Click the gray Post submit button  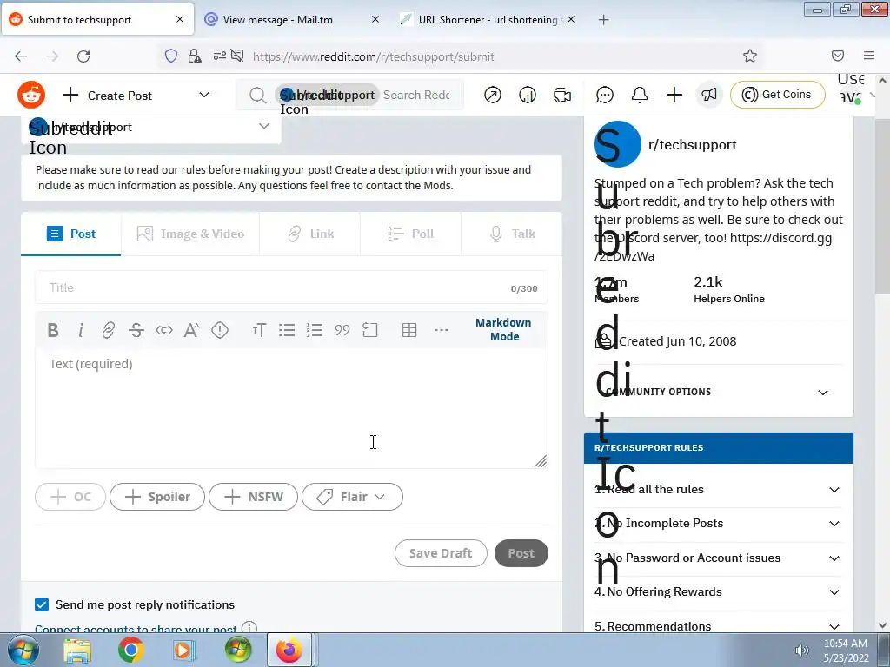[521, 553]
